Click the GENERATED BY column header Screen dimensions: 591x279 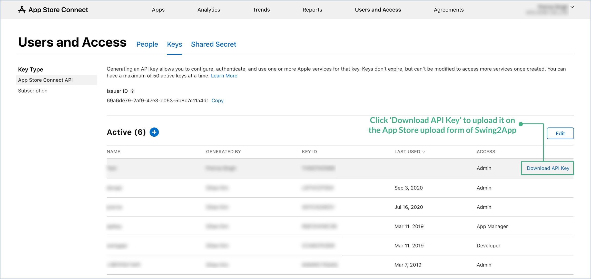[x=223, y=152]
